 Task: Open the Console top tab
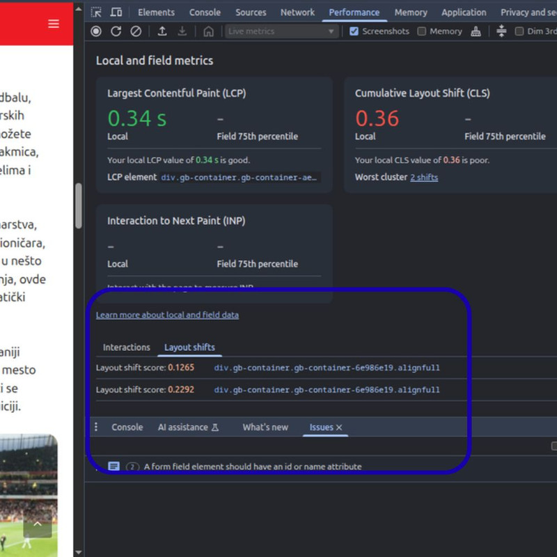pos(205,13)
